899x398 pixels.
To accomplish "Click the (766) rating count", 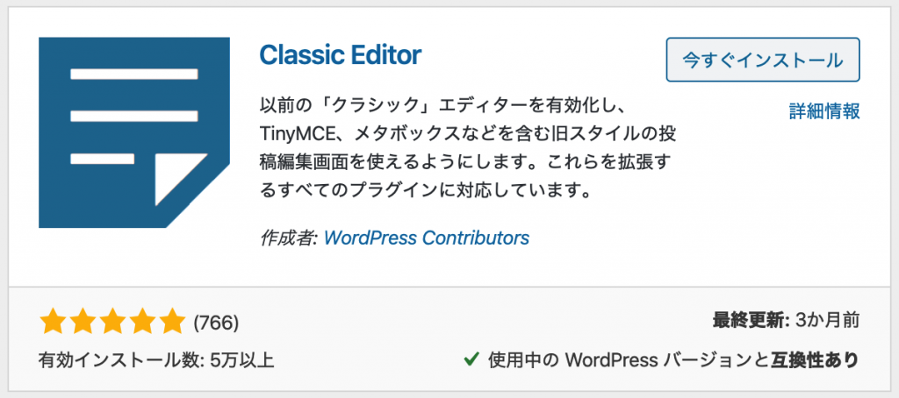I will (216, 323).
